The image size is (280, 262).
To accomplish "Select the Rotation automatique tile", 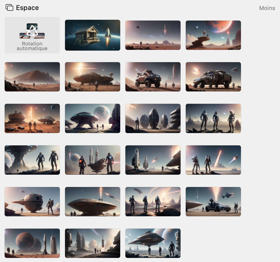I will tap(32, 35).
